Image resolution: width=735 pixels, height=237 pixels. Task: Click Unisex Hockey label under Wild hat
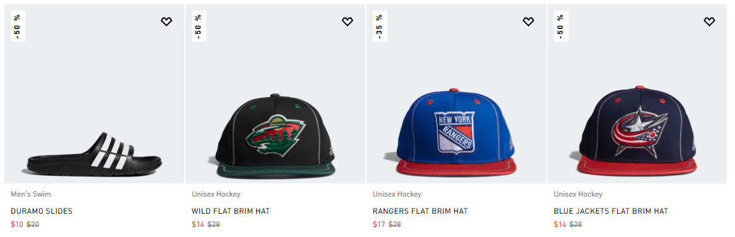216,194
